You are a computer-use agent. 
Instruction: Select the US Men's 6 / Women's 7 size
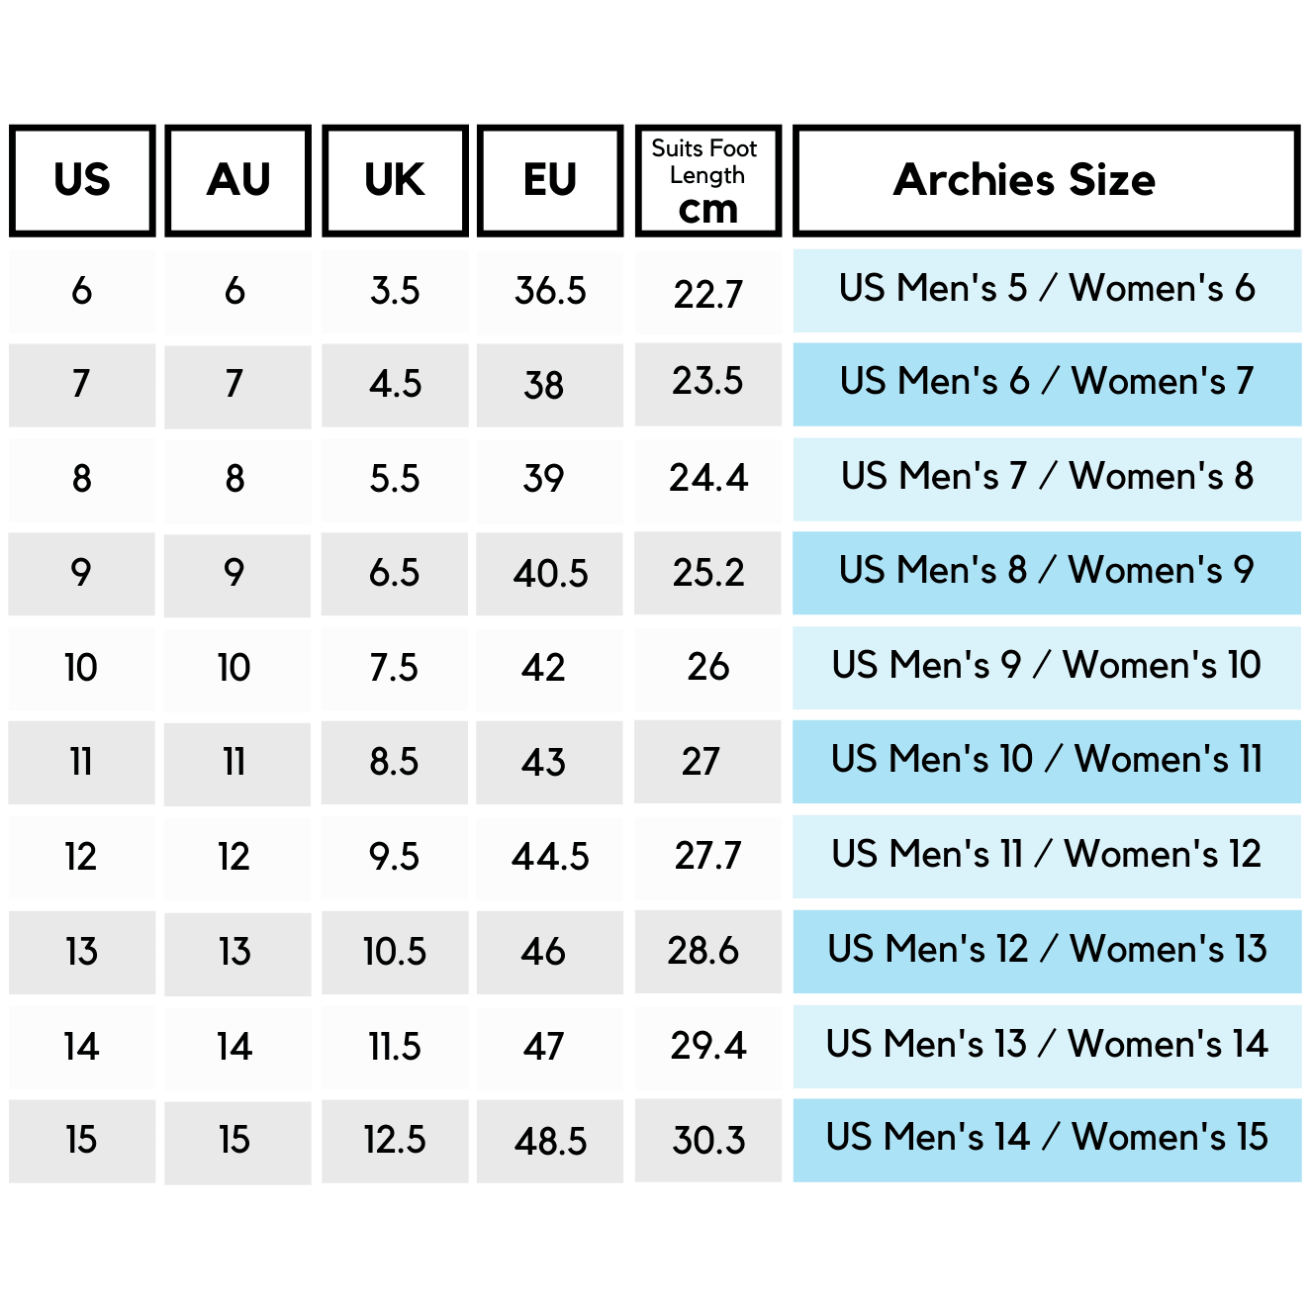(1046, 383)
